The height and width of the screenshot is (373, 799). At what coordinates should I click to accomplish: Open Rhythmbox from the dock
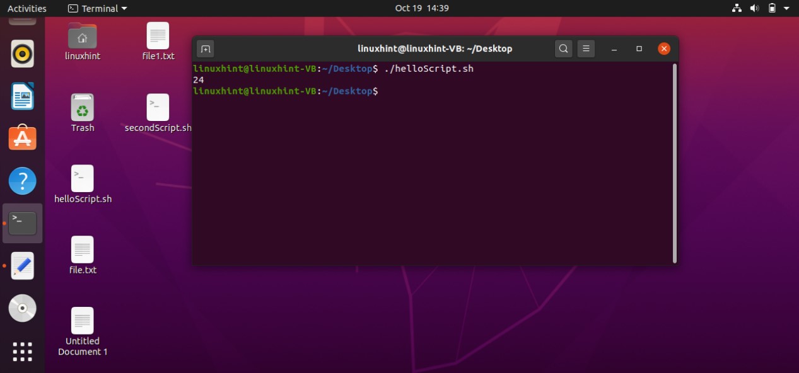coord(23,54)
